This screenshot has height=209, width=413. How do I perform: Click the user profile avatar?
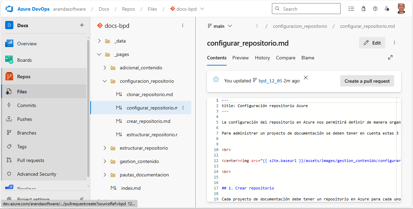[401, 9]
